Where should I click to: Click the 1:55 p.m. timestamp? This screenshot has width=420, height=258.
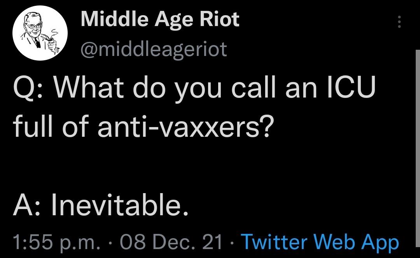[x=56, y=242]
